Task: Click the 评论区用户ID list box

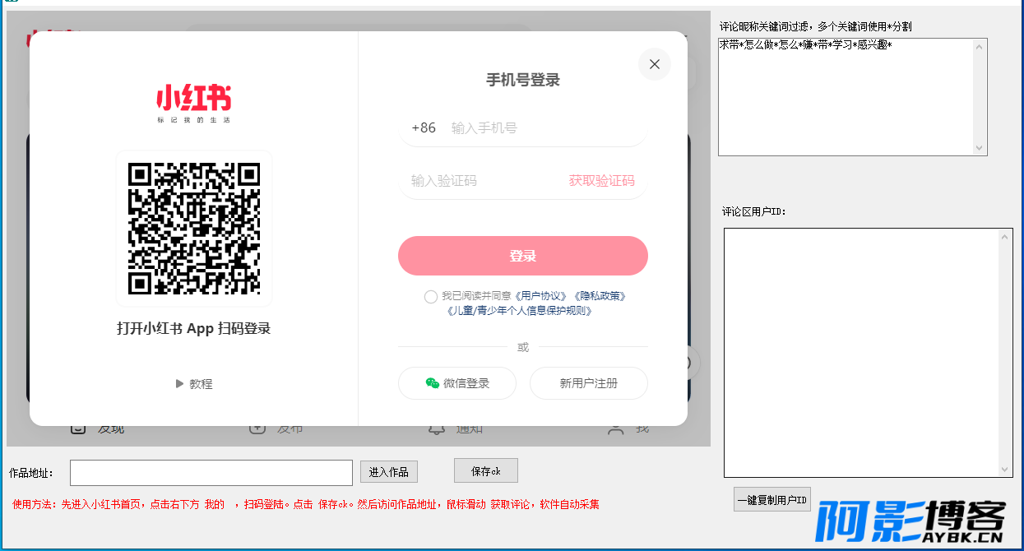Action: click(869, 353)
